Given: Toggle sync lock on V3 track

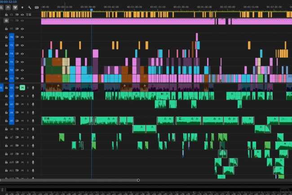Looking at the screenshot, I should click(x=17, y=62).
